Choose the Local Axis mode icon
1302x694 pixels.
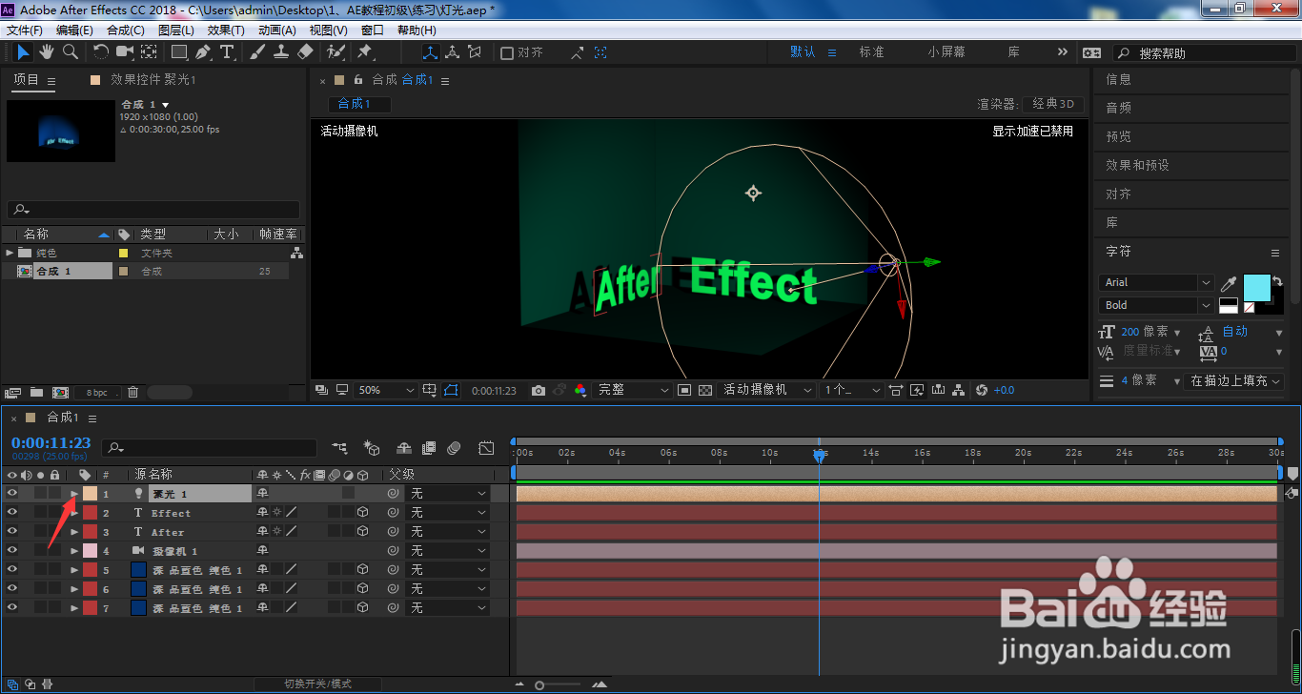pyautogui.click(x=430, y=52)
